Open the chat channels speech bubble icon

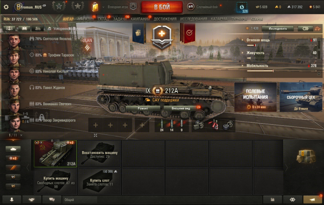click(x=51, y=199)
